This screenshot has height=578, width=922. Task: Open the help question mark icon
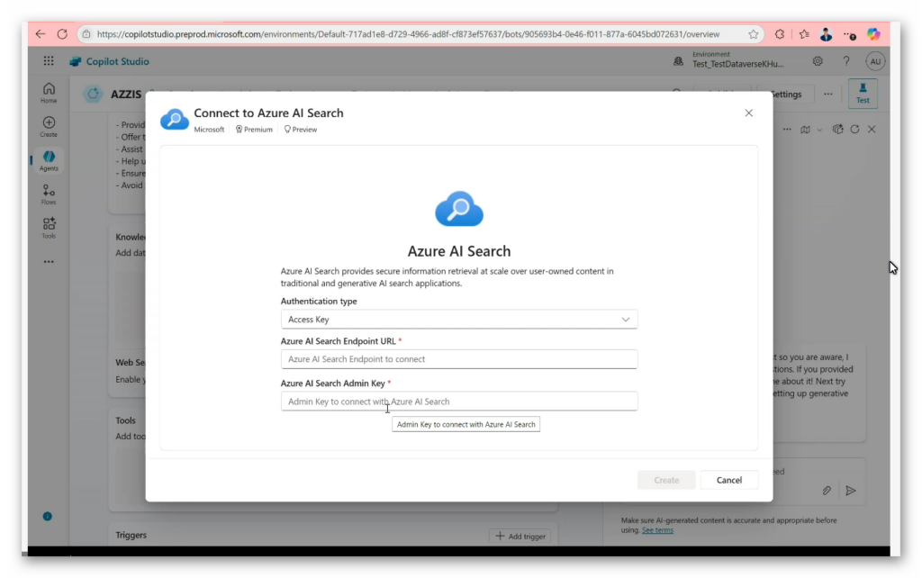pyautogui.click(x=846, y=61)
